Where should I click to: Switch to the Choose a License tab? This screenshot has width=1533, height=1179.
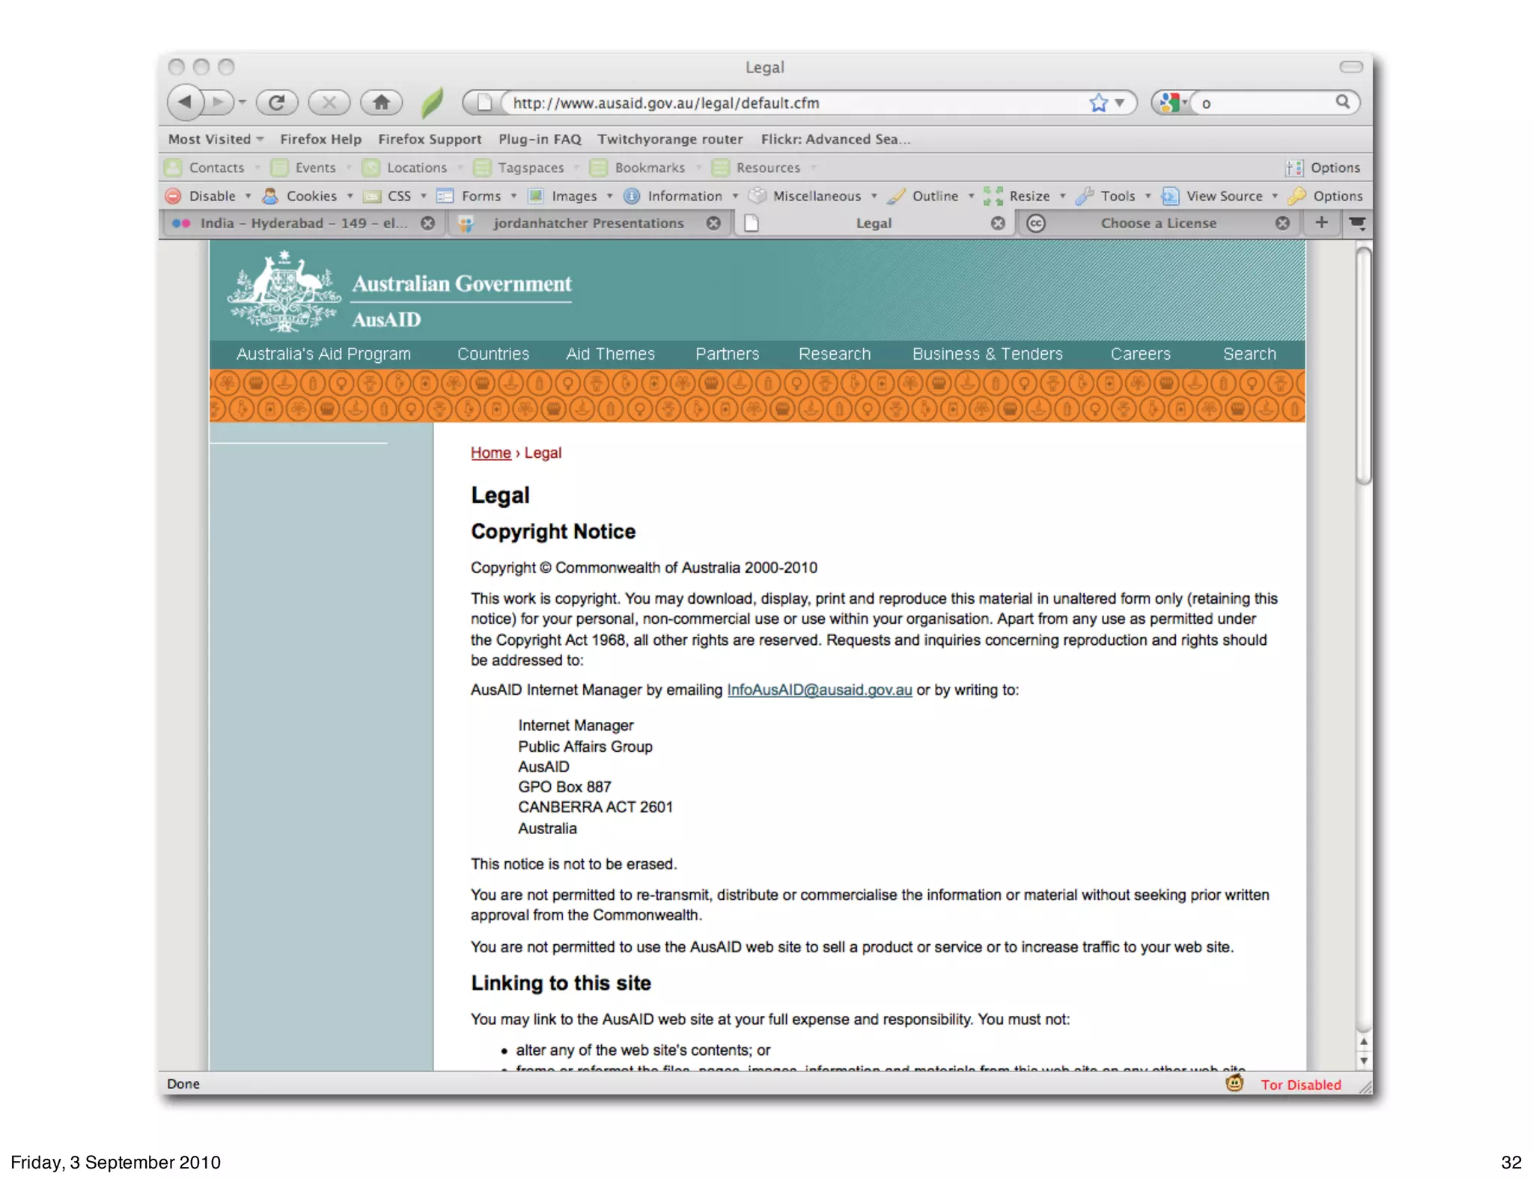1158,223
